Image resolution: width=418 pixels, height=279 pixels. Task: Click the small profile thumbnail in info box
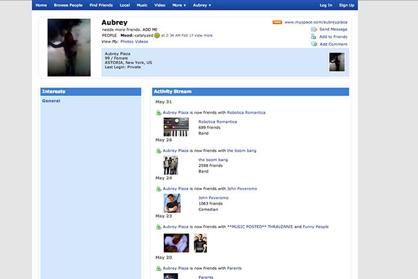click(337, 62)
